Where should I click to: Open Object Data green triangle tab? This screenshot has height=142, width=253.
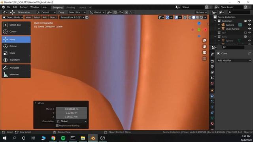[212, 118]
